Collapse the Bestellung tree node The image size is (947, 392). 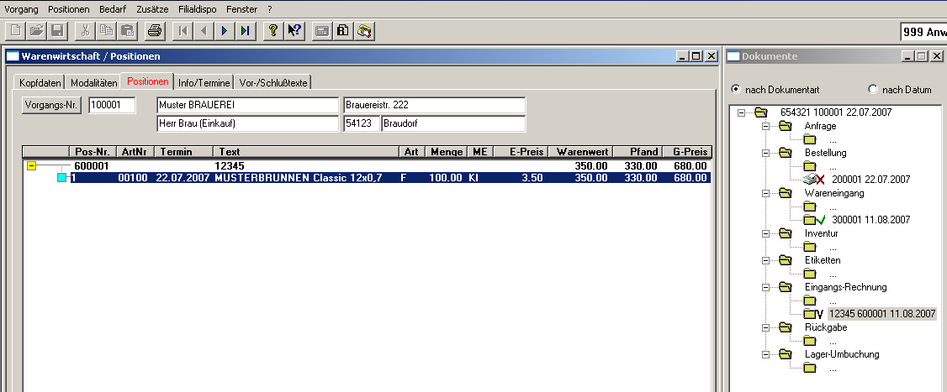pos(765,154)
